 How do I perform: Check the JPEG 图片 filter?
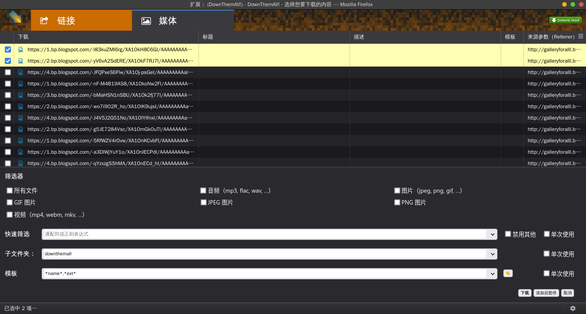[203, 202]
